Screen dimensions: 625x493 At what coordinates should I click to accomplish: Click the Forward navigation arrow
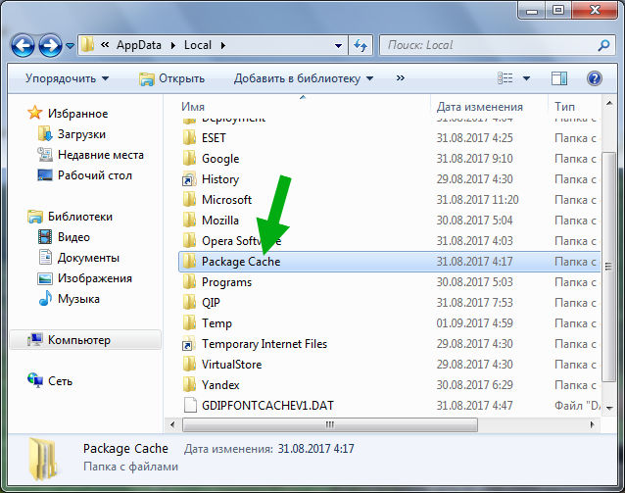click(50, 45)
